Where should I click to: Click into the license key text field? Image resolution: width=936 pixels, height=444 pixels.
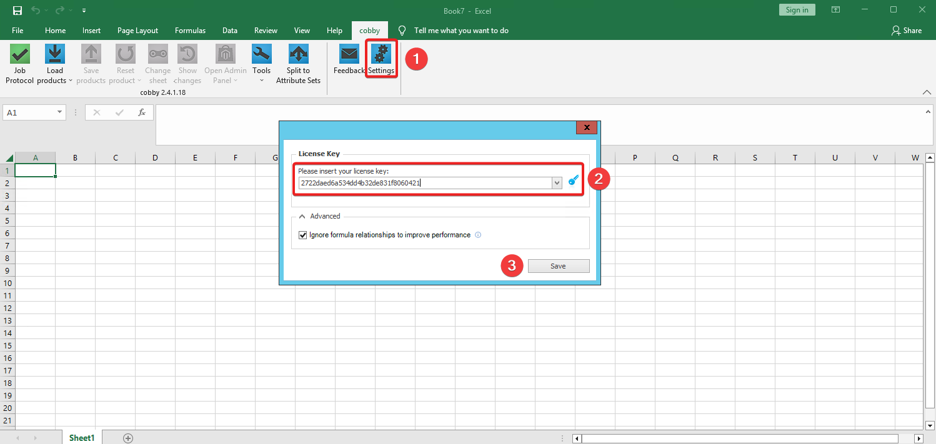(x=424, y=182)
